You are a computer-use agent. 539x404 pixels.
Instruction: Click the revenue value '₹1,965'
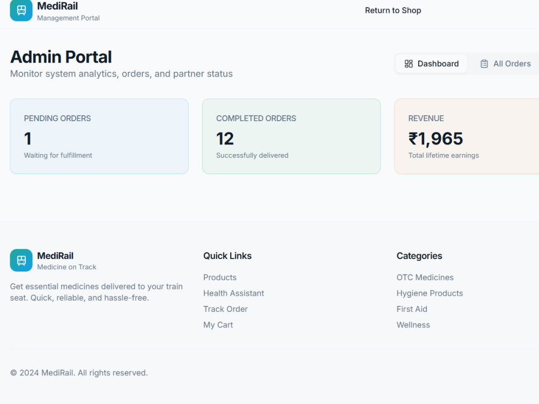(x=436, y=139)
